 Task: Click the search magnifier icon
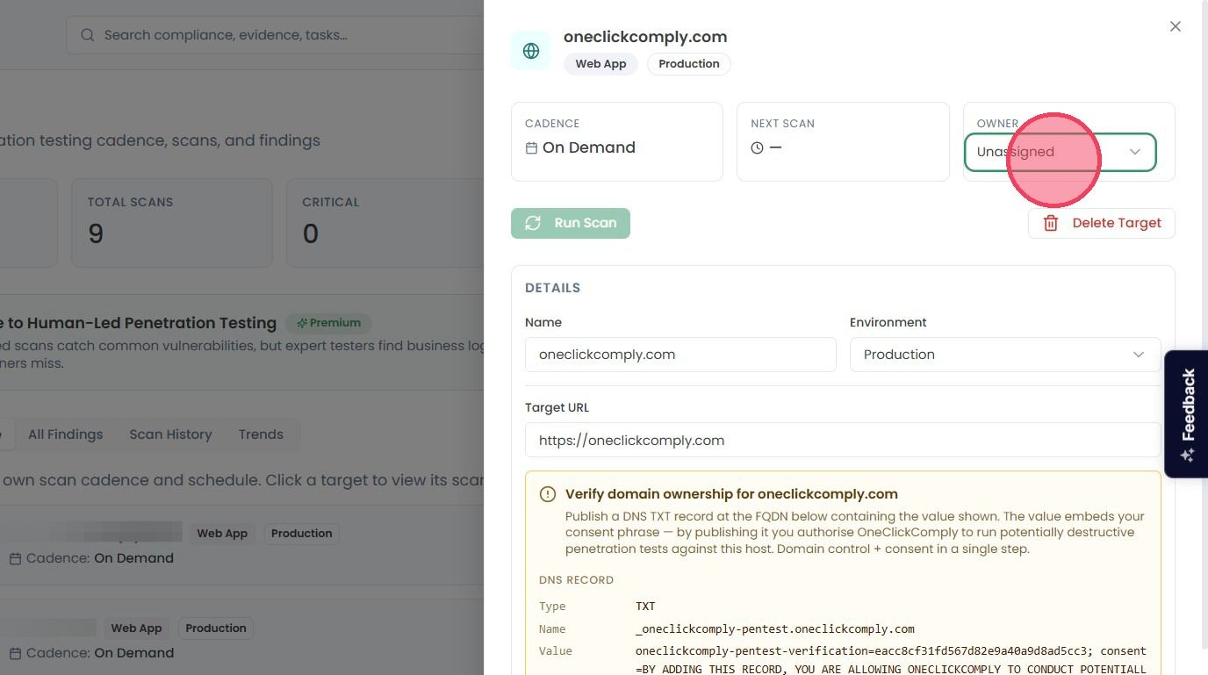[x=88, y=35]
